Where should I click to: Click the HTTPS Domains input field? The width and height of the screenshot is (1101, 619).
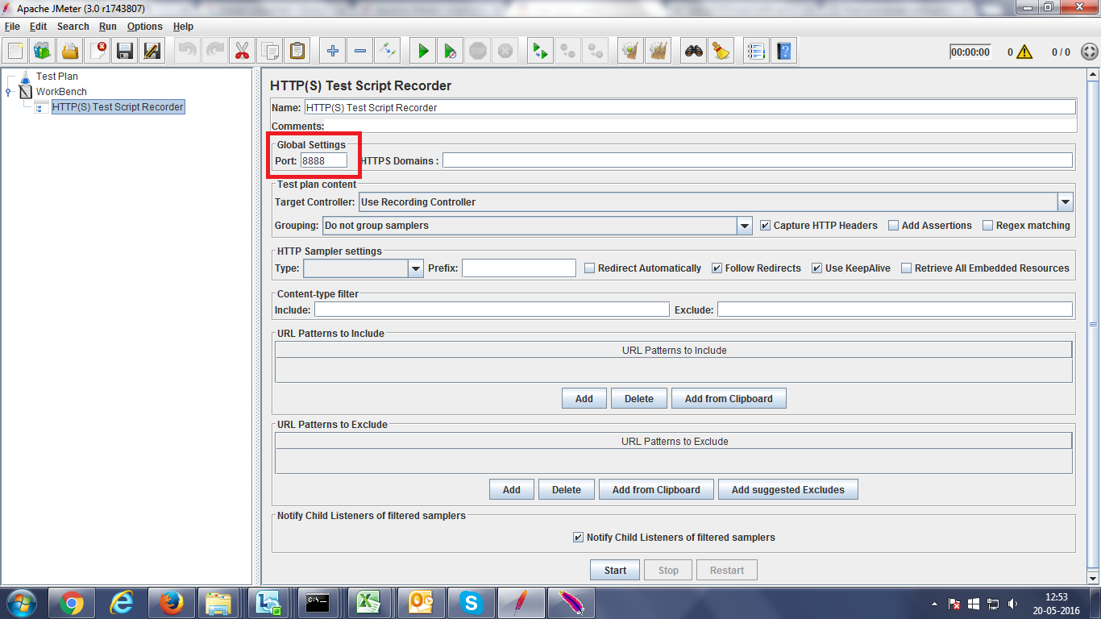tap(758, 160)
